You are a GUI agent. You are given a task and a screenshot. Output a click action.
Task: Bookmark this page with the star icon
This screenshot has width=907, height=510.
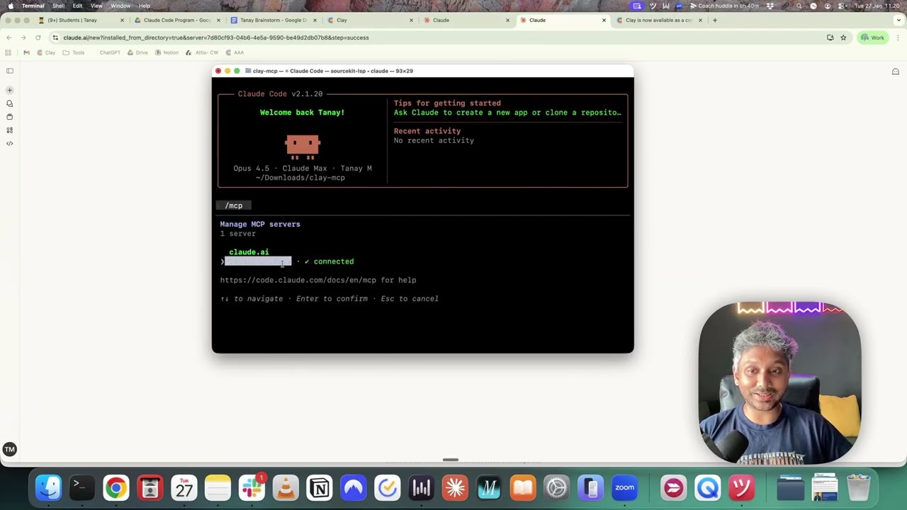(x=843, y=38)
